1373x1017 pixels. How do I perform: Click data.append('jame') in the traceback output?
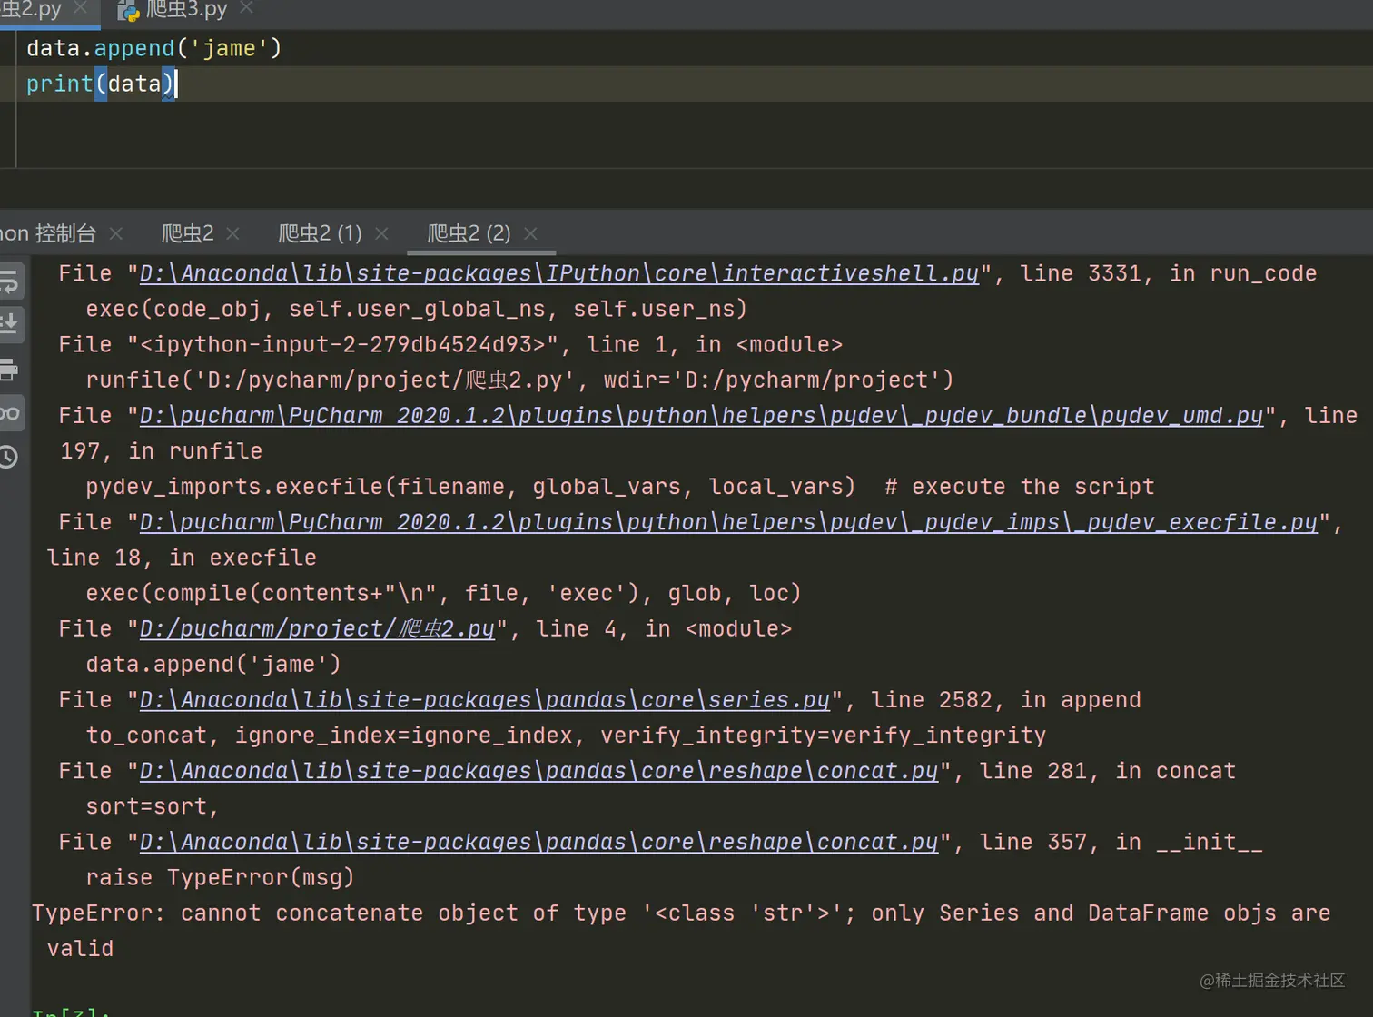pos(213,664)
